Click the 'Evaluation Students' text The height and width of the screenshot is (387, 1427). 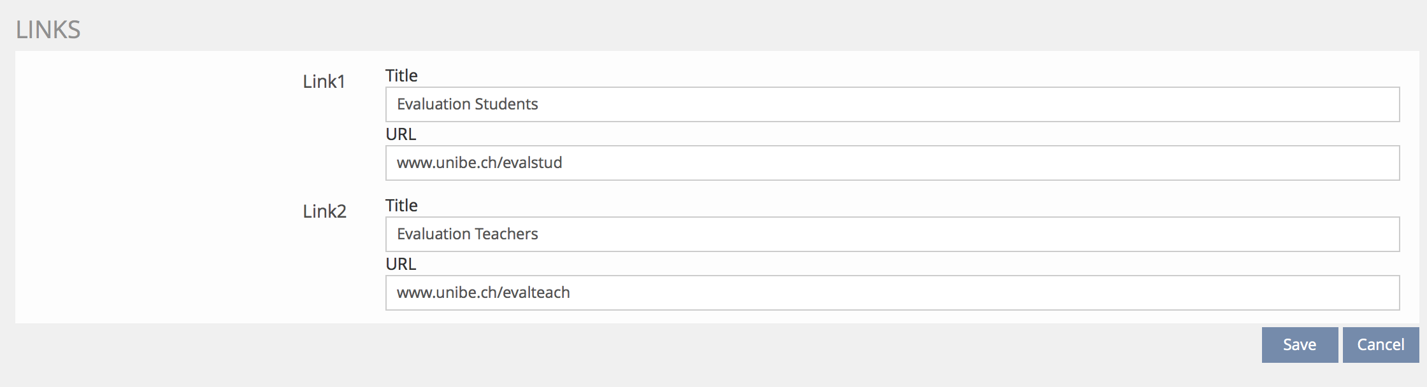[467, 104]
